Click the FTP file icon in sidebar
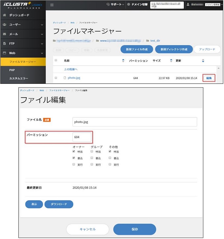The width and height of the screenshot is (224, 239). (5, 43)
